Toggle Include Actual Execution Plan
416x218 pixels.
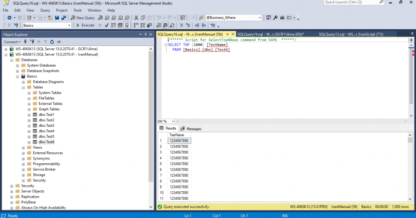point(136,26)
